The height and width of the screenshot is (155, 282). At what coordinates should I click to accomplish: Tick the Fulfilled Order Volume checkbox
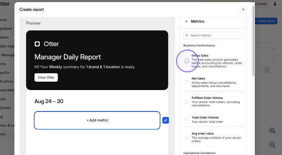tap(187, 102)
